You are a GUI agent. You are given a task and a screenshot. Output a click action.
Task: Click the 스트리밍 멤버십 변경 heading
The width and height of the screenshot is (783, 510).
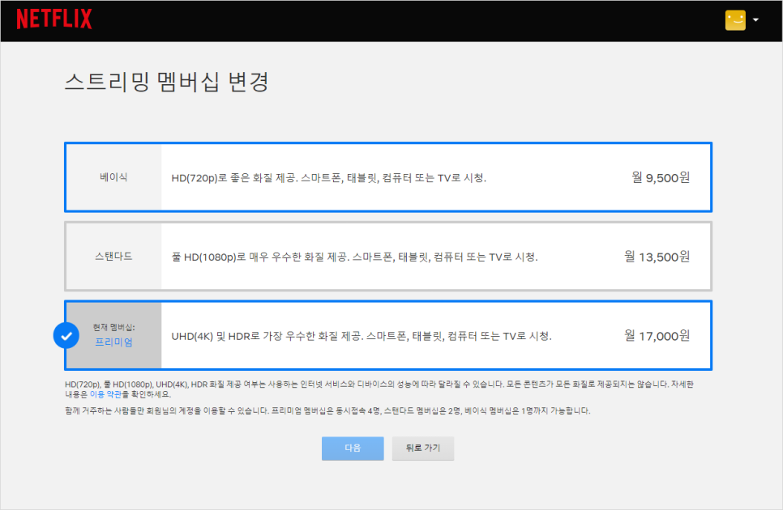pos(167,83)
